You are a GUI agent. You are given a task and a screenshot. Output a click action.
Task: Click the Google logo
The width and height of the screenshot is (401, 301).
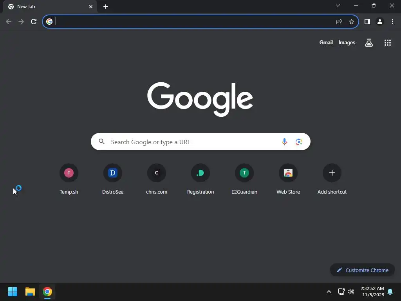200,99
